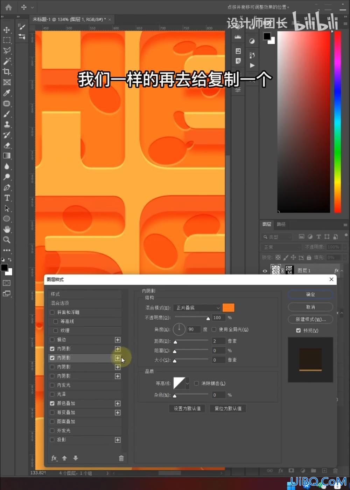Duplicate the highlighted 内阴影 effect with plus
This screenshot has height=490, width=350.
pos(118,358)
